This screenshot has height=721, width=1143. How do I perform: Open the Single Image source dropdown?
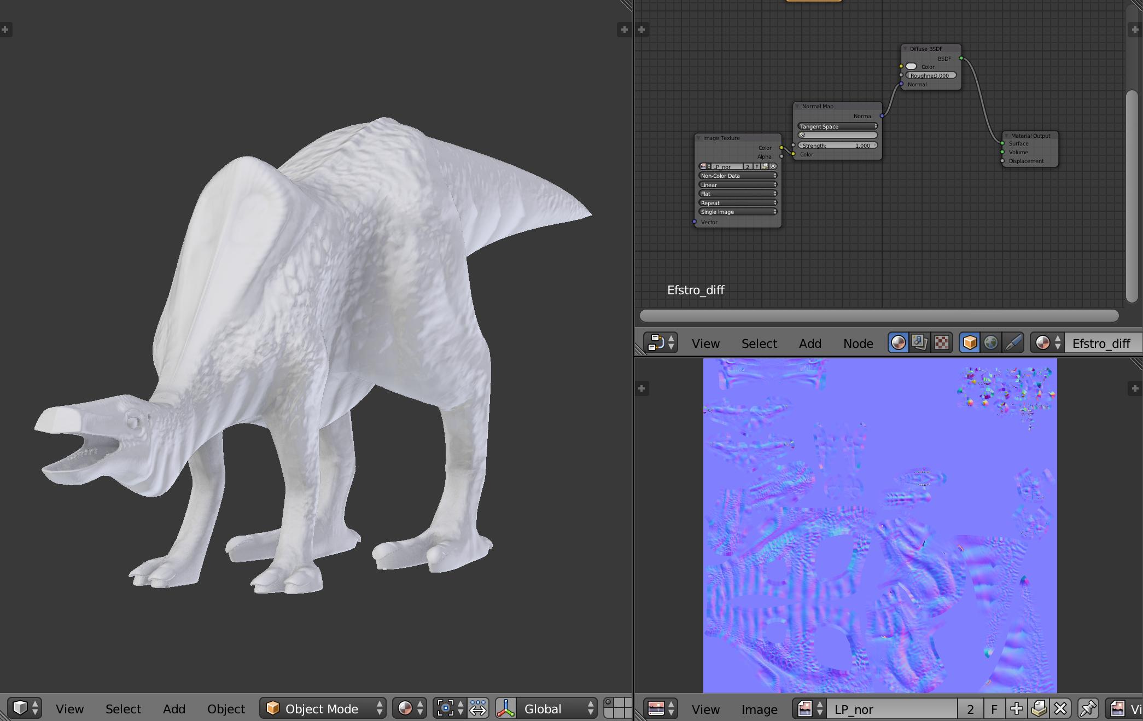coord(738,212)
